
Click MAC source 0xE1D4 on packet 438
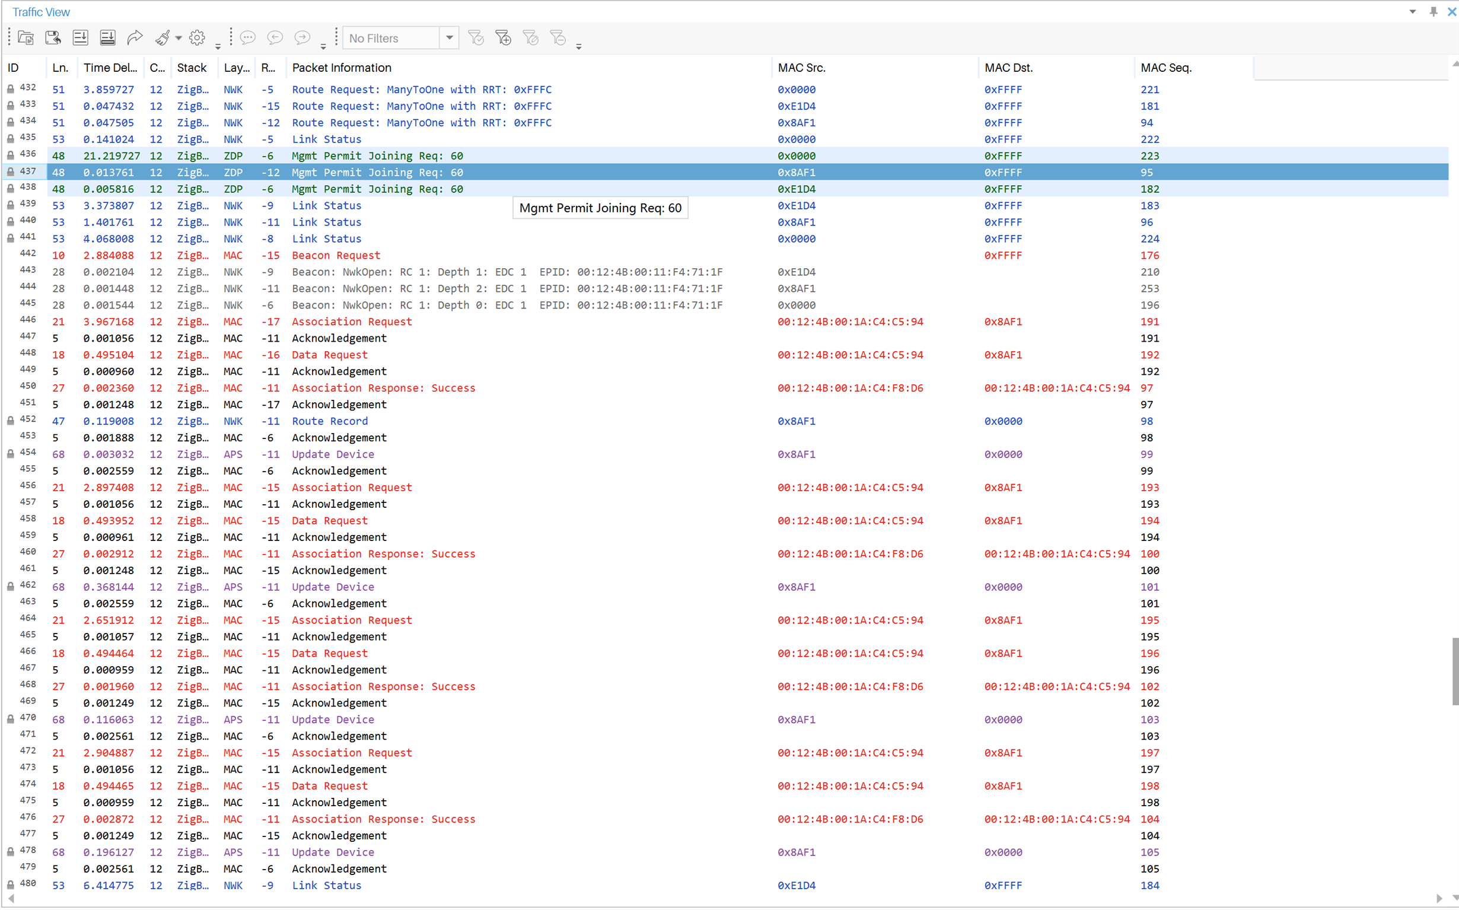tap(797, 189)
